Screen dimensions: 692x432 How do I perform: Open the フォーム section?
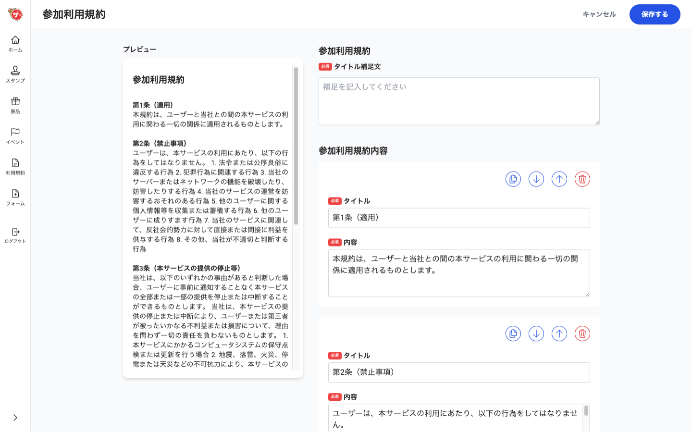pos(15,197)
